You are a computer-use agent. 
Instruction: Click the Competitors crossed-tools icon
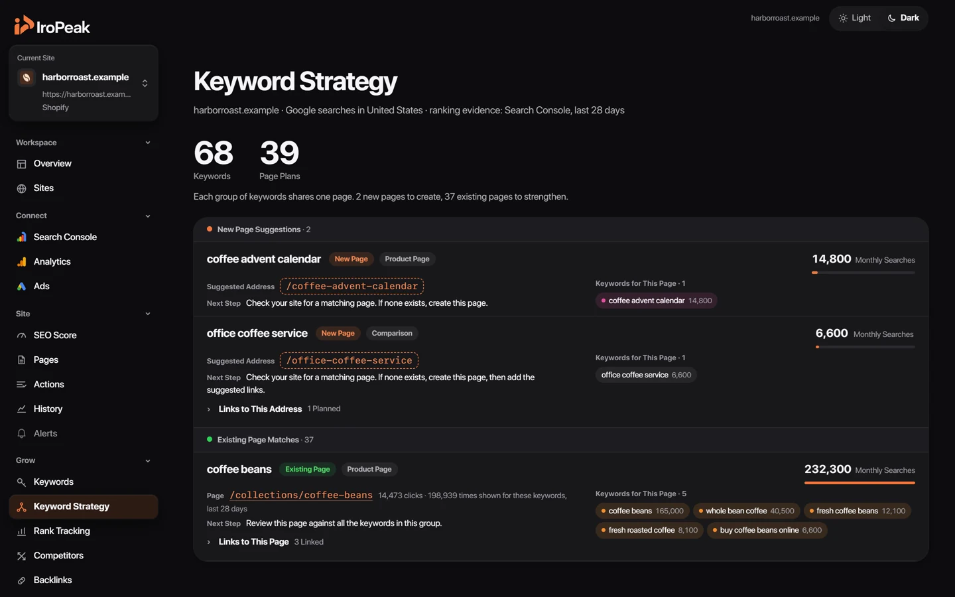(21, 556)
